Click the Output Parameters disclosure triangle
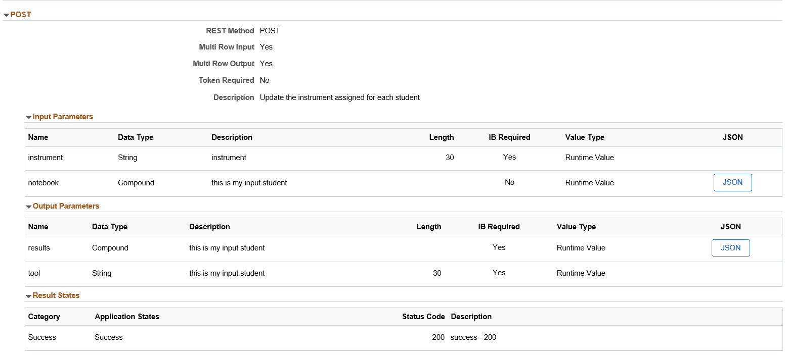Image resolution: width=788 pixels, height=357 pixels. point(29,206)
